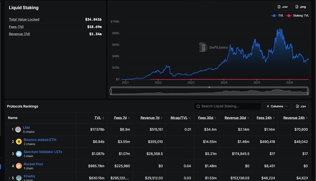The height and width of the screenshot is (181, 316).
Task: Focus the Search Liquid Staking field
Action: (227, 106)
